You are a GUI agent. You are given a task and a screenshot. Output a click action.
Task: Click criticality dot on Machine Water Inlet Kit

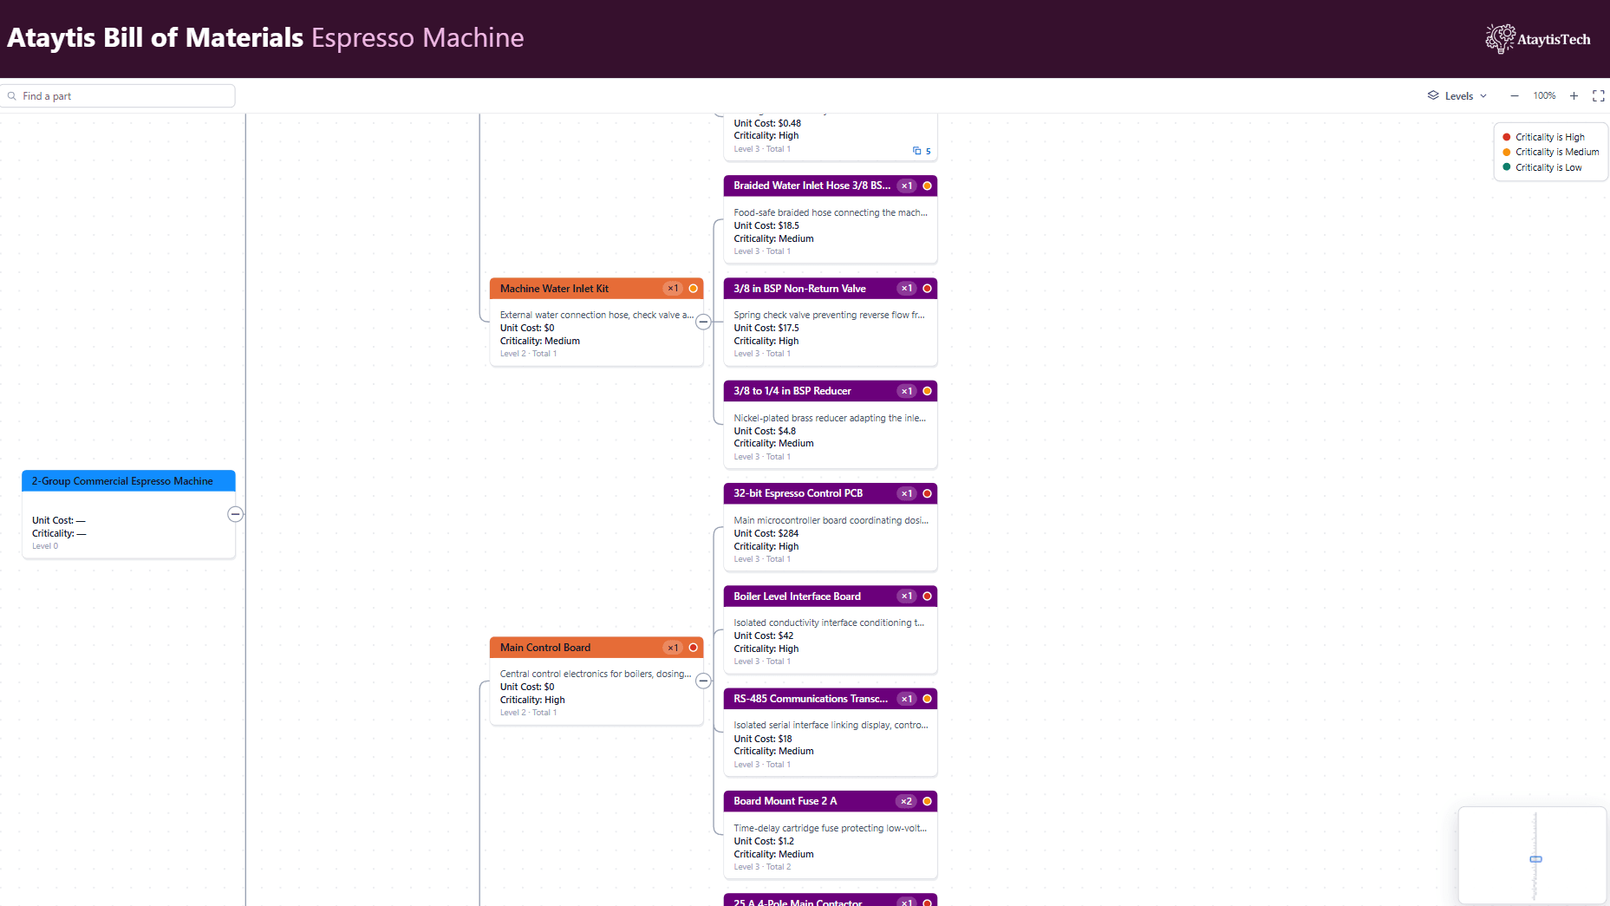pyautogui.click(x=693, y=289)
